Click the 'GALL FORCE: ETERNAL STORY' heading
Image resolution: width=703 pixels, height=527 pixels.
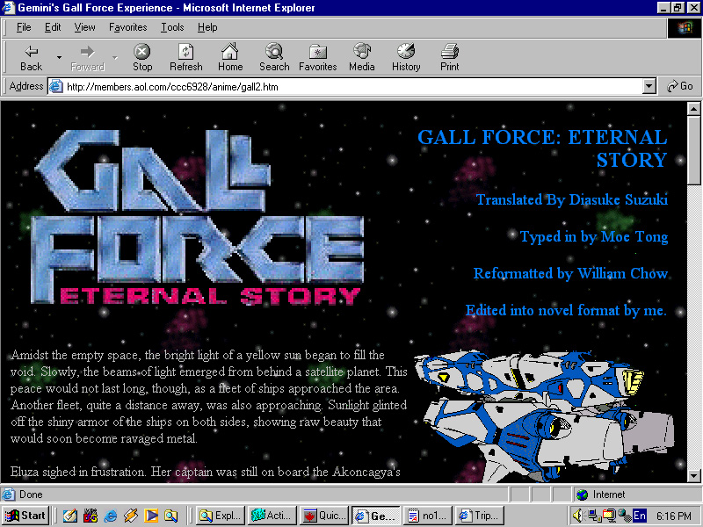click(542, 148)
